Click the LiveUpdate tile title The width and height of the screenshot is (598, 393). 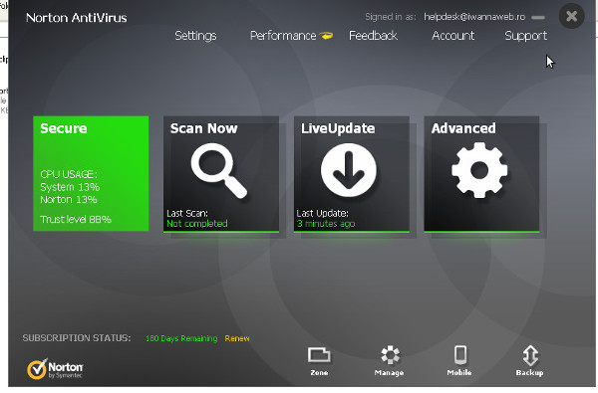[338, 128]
